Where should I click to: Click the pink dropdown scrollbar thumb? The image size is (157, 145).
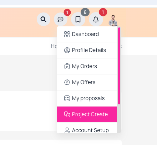tap(119, 66)
